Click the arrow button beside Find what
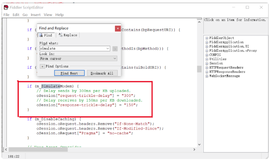Screen dimensions: 269x161 (115, 49)
